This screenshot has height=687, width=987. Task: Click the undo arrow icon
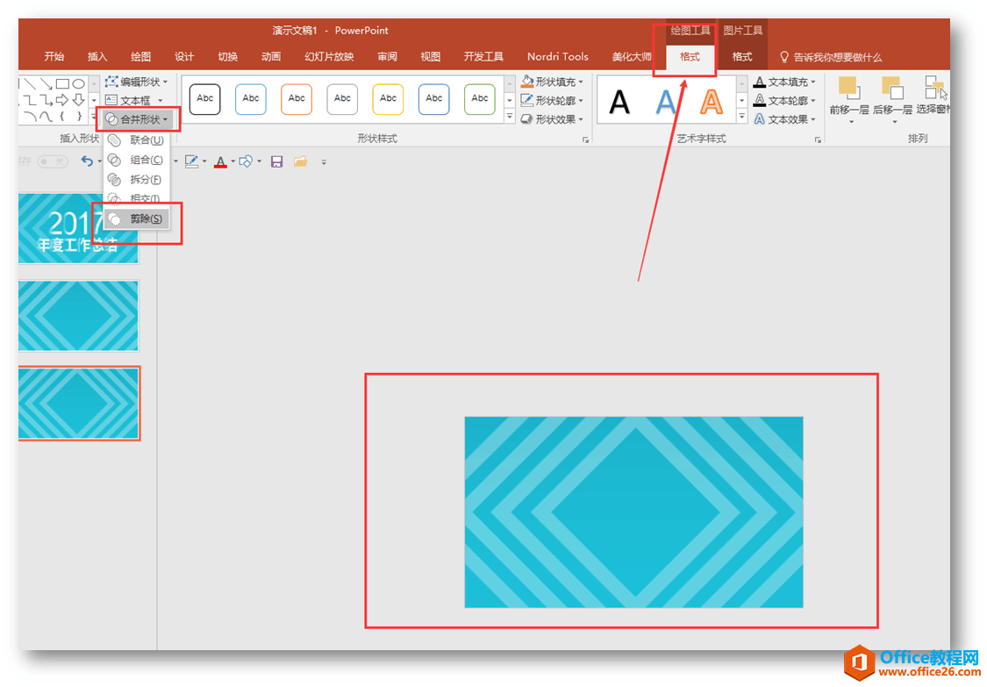[x=87, y=161]
